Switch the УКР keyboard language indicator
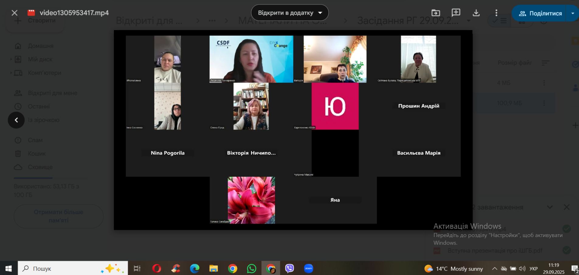The height and width of the screenshot is (275, 579). [x=533, y=269]
